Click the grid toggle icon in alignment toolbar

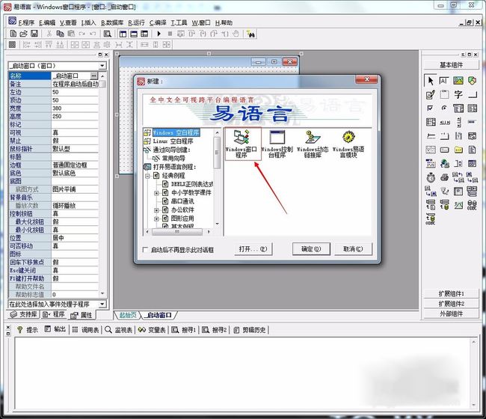[x=12, y=44]
